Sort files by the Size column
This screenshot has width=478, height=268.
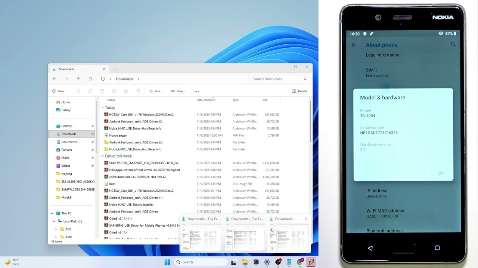(x=265, y=100)
